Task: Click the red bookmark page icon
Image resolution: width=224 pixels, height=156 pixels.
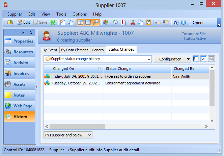Action: (x=123, y=22)
